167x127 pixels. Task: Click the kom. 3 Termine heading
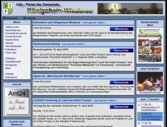150,100
